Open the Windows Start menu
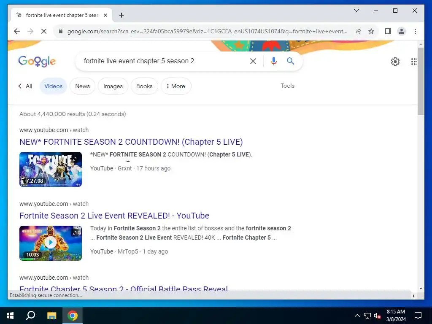This screenshot has height=324, width=432. (x=10, y=316)
